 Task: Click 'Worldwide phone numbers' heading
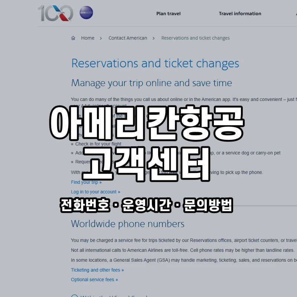tap(128, 224)
